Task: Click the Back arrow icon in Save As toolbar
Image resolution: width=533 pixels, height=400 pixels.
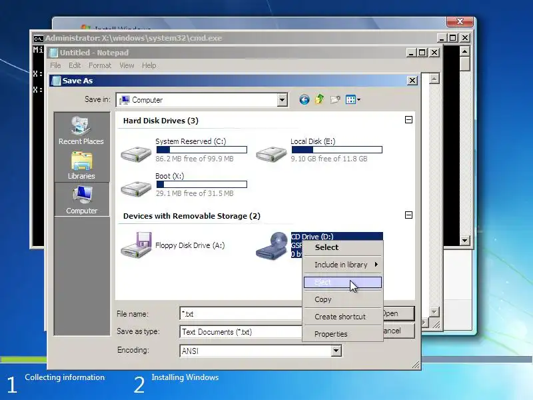Action: tap(304, 99)
